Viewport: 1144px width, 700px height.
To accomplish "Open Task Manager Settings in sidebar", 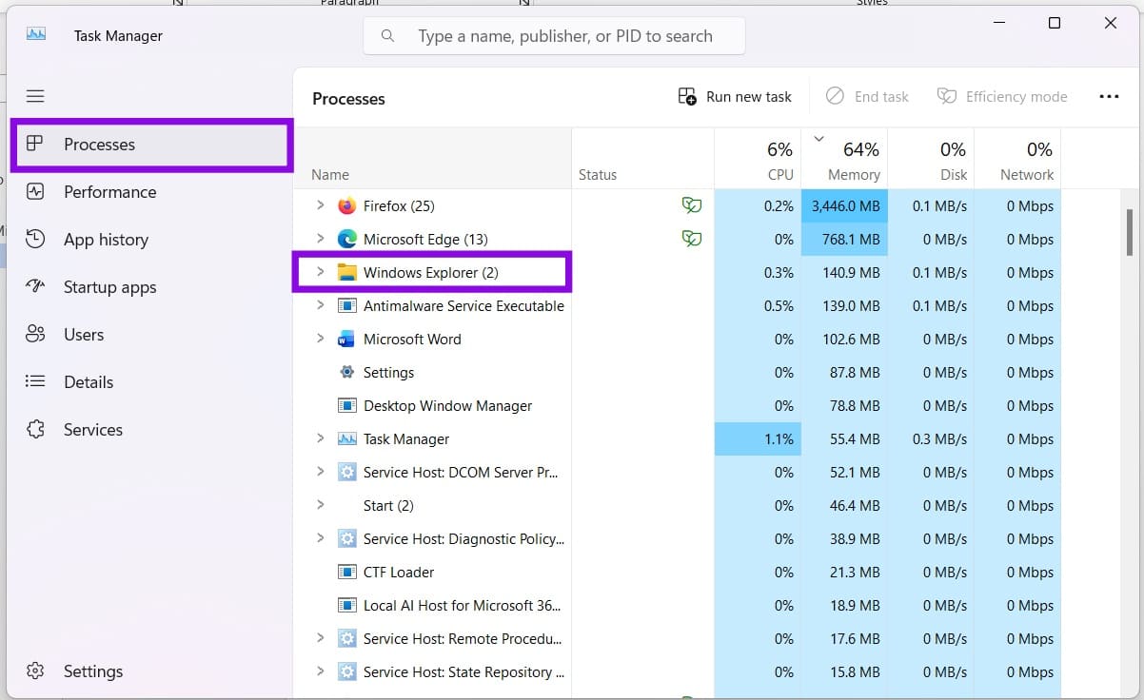I will coord(151,671).
